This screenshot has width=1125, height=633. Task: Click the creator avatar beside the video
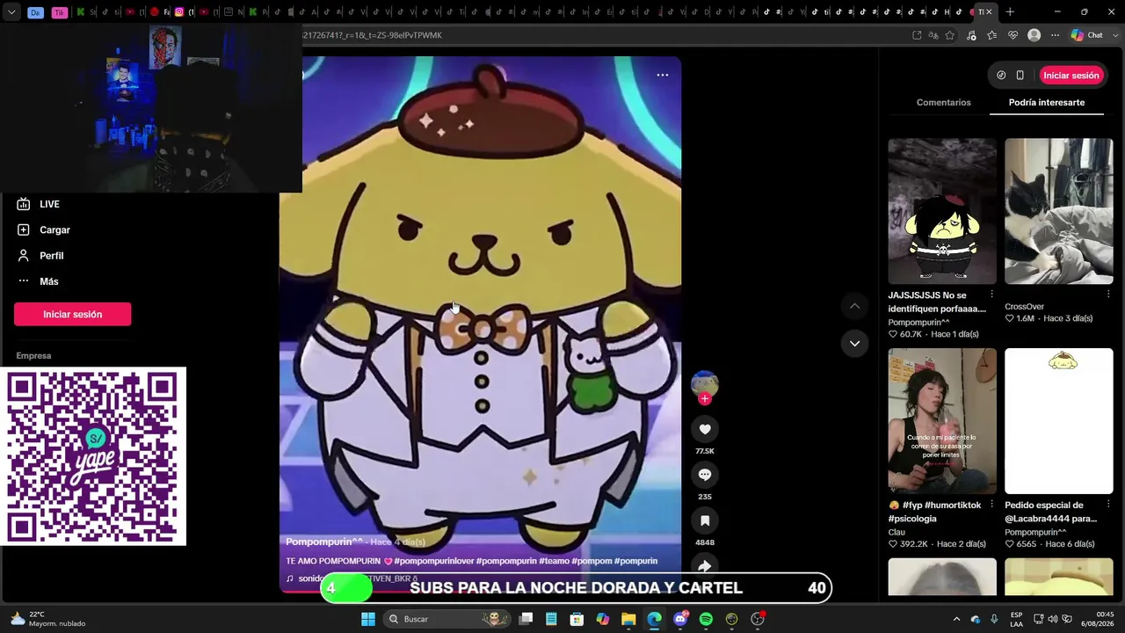(x=705, y=383)
